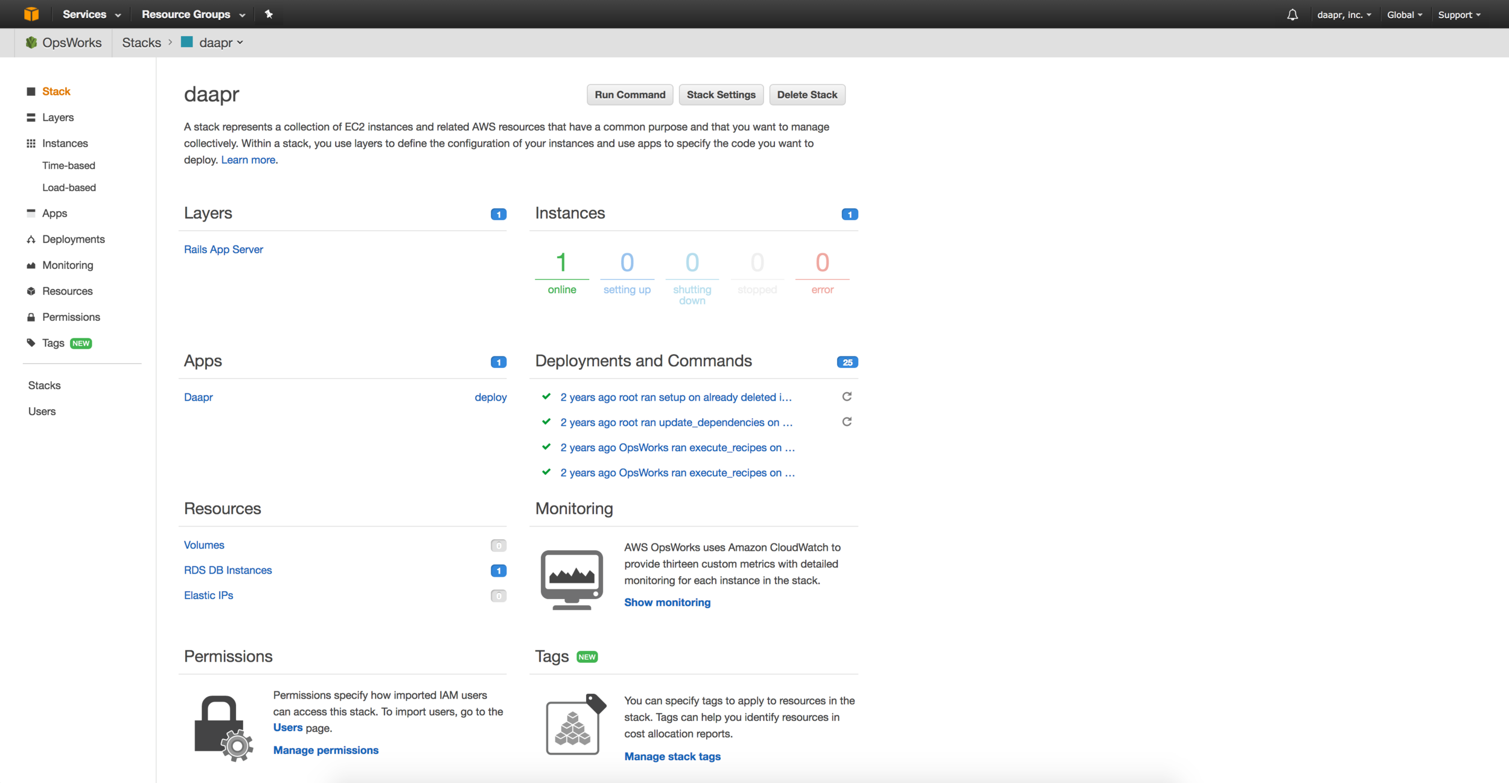Click the Resources cube sidebar icon

click(31, 291)
